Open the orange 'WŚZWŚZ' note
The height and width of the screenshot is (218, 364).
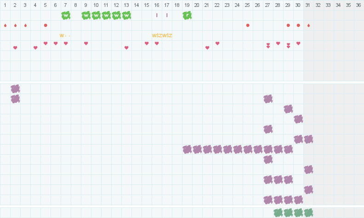pyautogui.click(x=162, y=35)
